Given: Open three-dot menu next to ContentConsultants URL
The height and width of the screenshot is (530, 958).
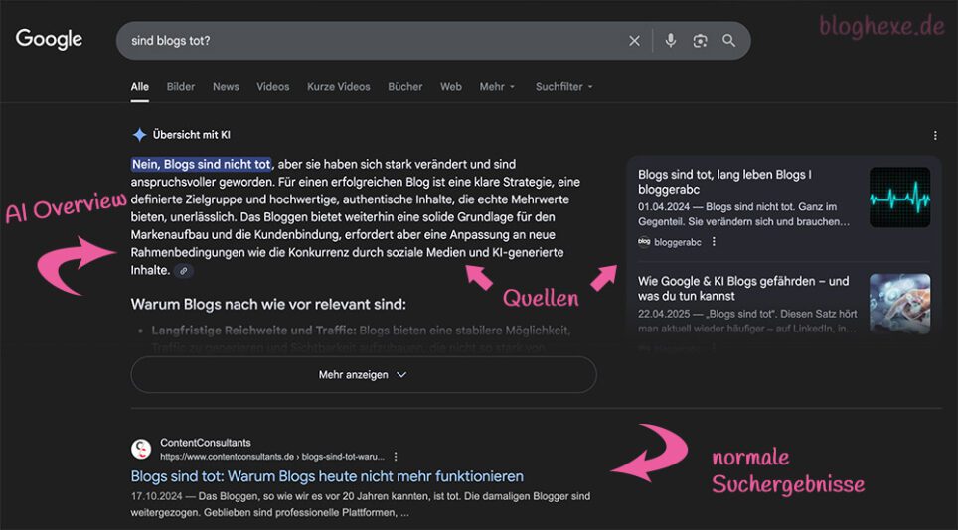Looking at the screenshot, I should [396, 457].
